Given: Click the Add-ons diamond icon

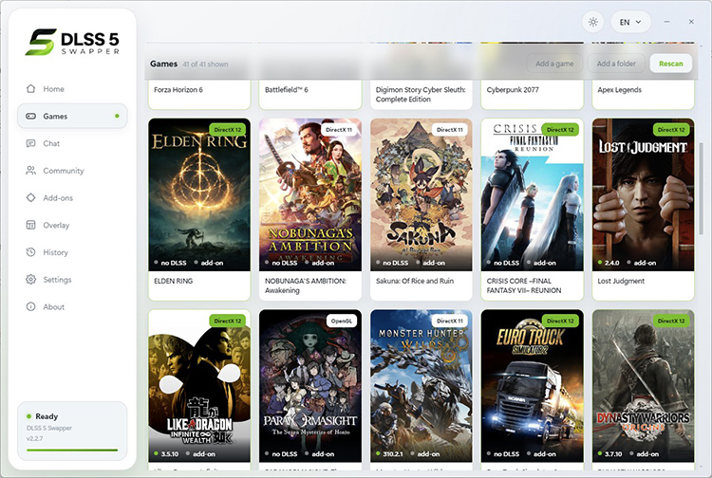Looking at the screenshot, I should tap(30, 197).
